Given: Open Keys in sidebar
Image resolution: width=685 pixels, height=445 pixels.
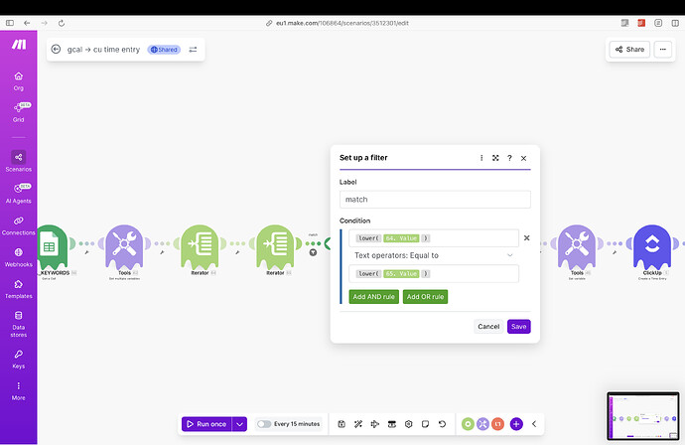Looking at the screenshot, I should tap(18, 359).
